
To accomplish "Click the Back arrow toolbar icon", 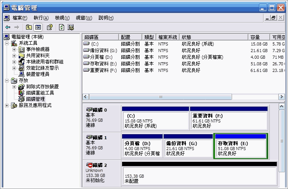I will tap(8, 27).
